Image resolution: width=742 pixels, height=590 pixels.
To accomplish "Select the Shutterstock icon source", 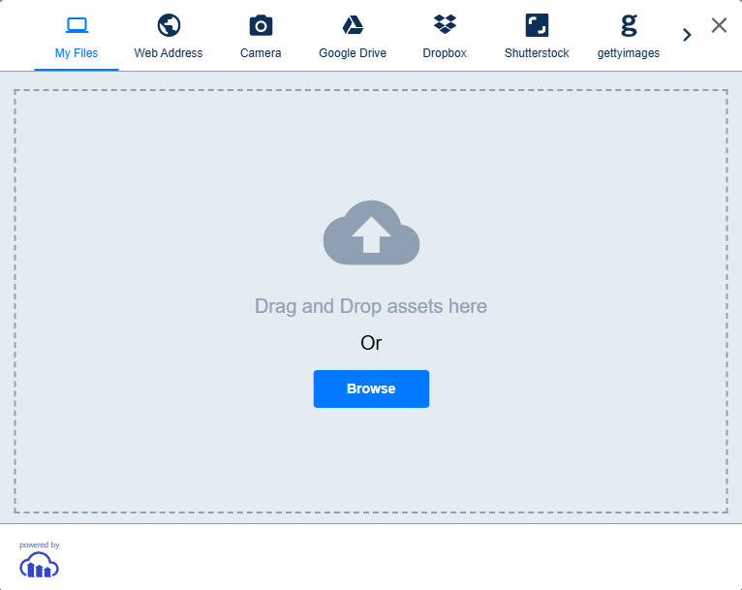I will point(537,25).
